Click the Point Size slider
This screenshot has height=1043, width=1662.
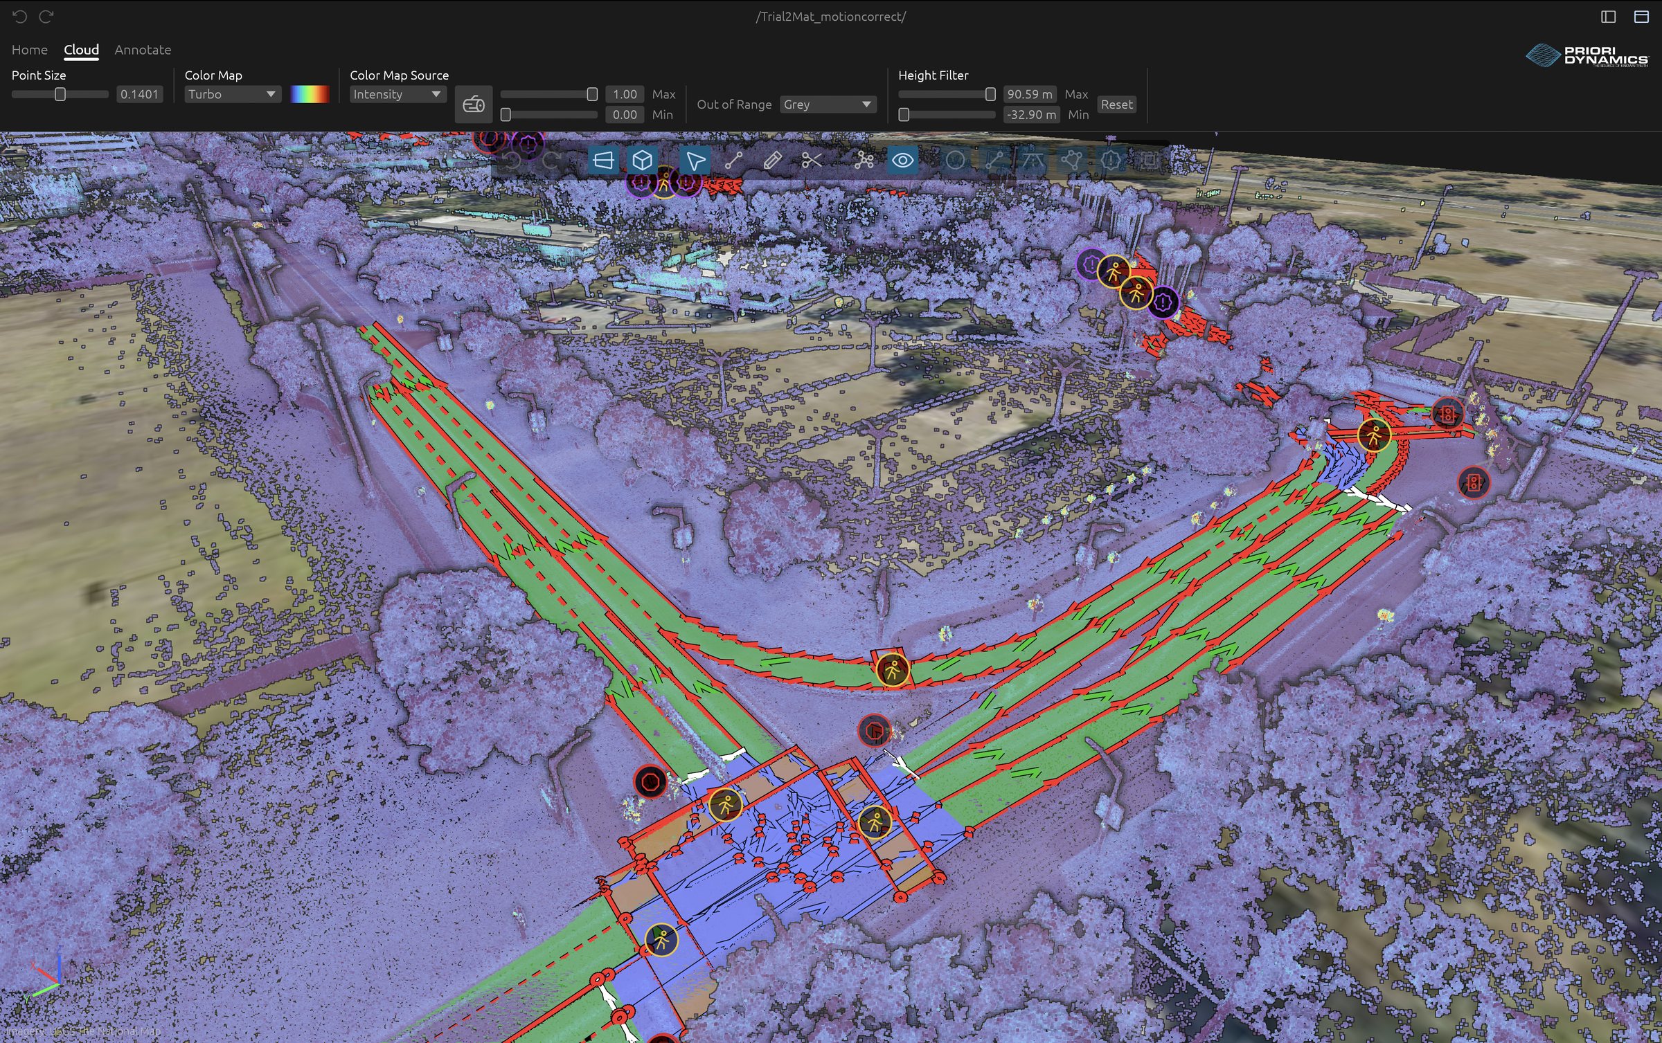coord(60,94)
